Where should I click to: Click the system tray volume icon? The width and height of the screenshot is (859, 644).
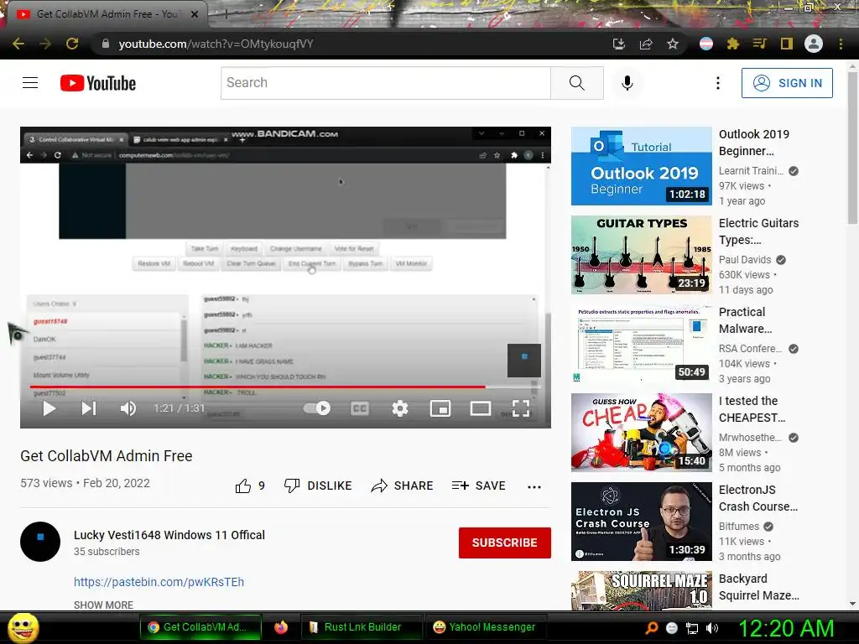(x=712, y=628)
